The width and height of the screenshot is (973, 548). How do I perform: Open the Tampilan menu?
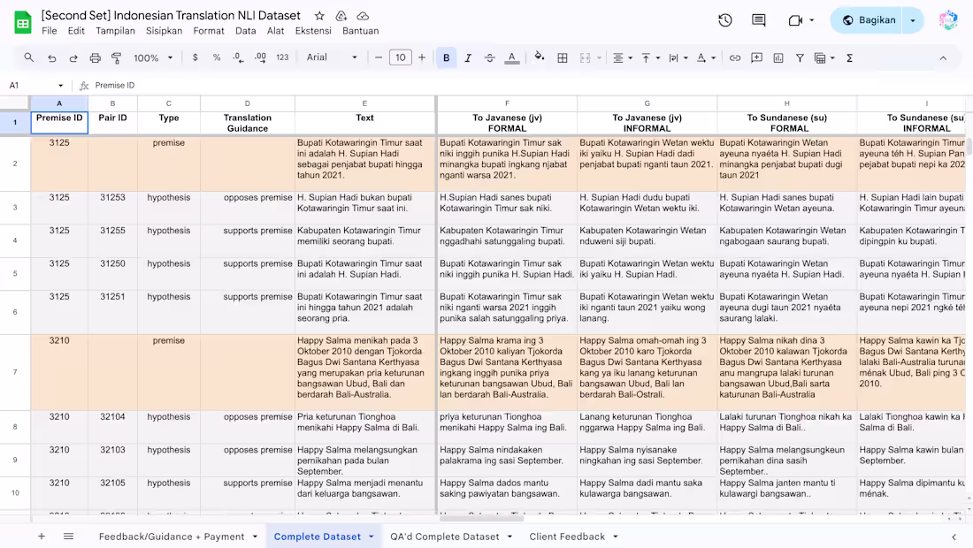pos(115,31)
